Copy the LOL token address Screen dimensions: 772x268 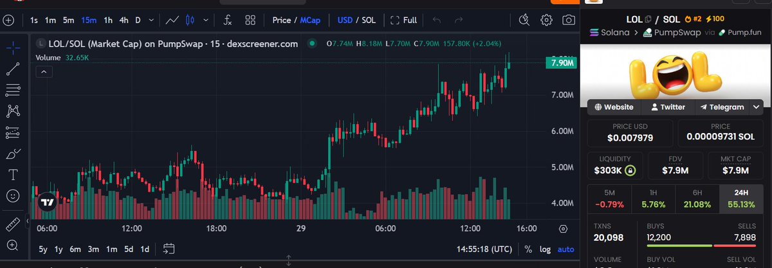pos(648,20)
